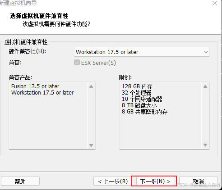Click the up arrow of limitations list scrollbar
Viewport: 222px width, 190px height.
(x=205, y=86)
